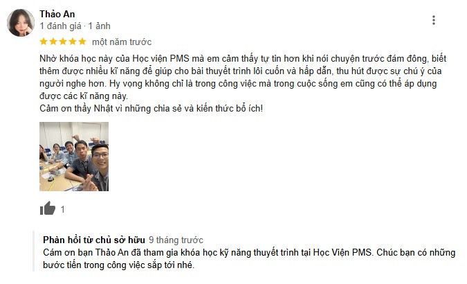The width and height of the screenshot is (467, 284).
Task: Click the '1 đánh giá' review count
Action: tap(60, 26)
